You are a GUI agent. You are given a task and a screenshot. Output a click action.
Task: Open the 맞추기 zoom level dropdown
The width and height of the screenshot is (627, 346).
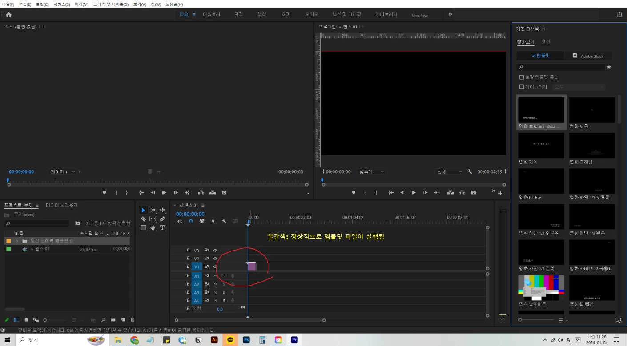click(372, 171)
